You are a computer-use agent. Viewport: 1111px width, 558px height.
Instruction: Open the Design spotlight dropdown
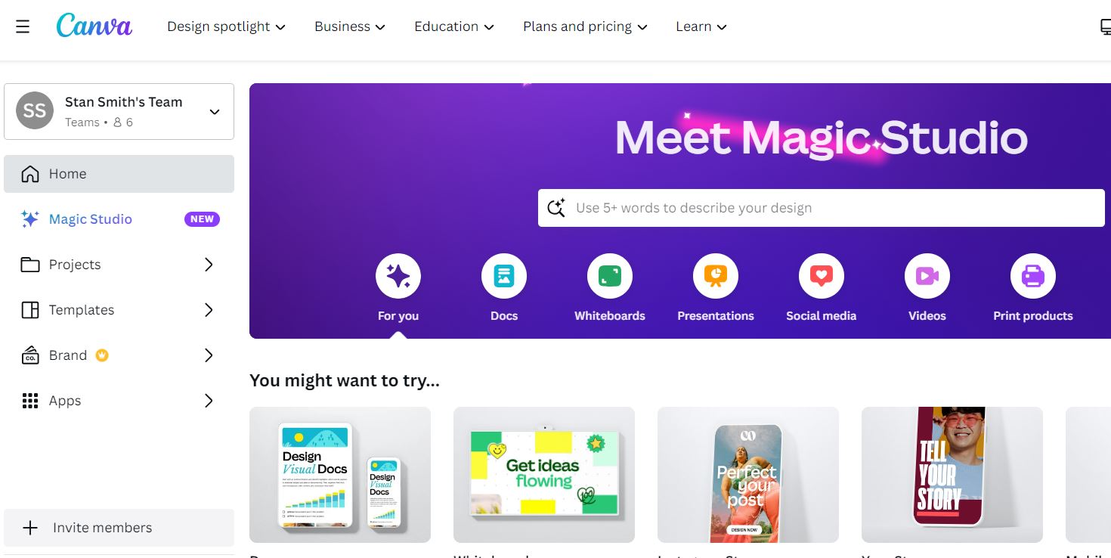click(x=226, y=26)
